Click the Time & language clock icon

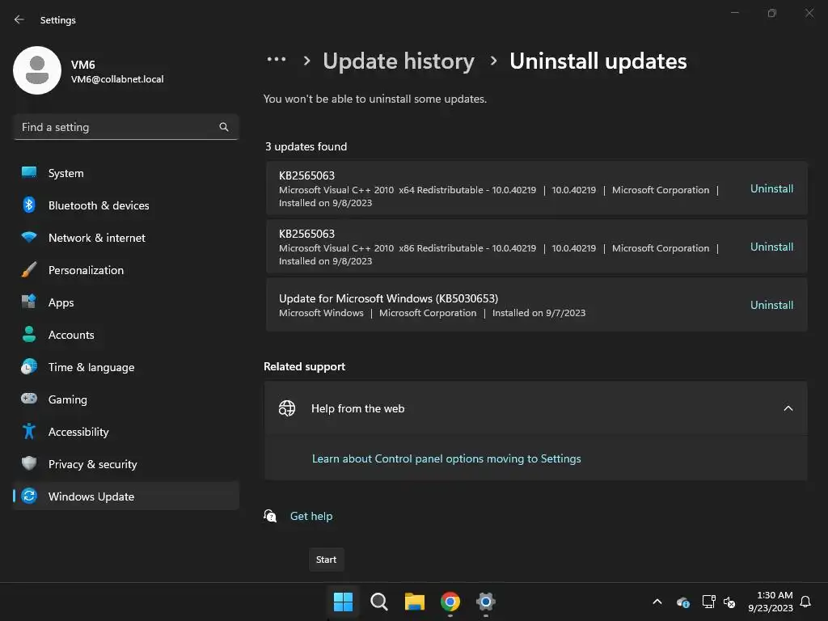[29, 366]
